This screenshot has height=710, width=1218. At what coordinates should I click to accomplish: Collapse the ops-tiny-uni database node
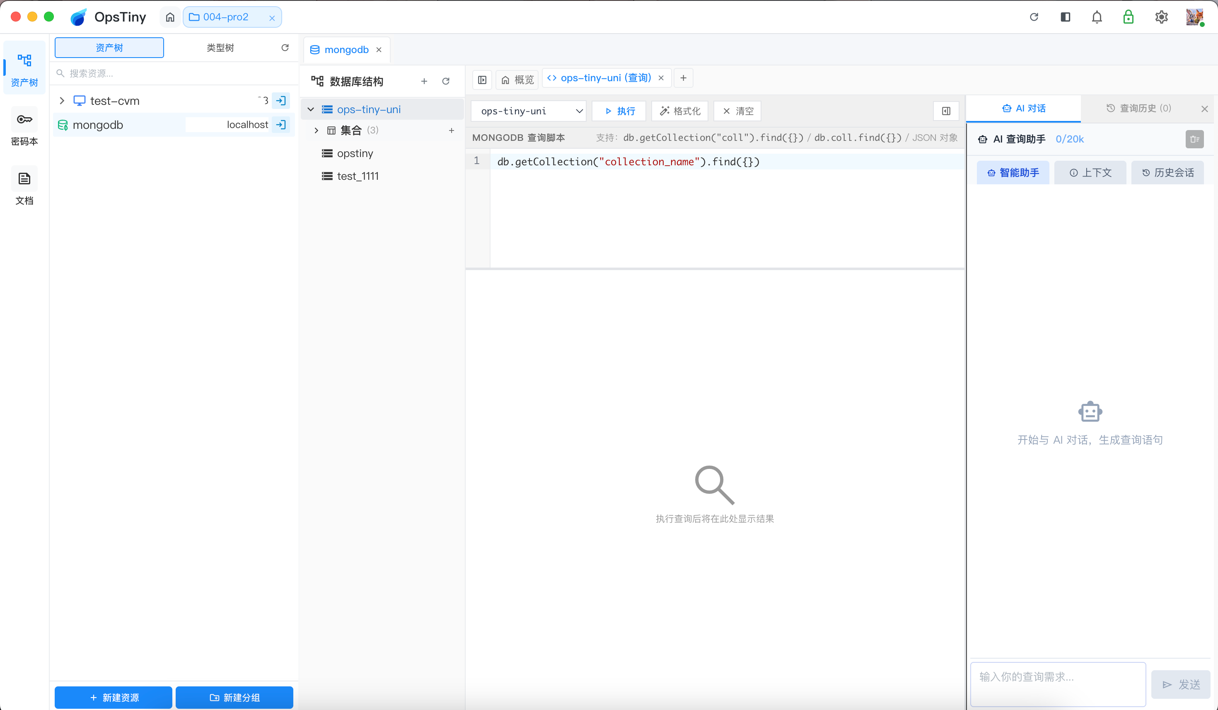[311, 109]
